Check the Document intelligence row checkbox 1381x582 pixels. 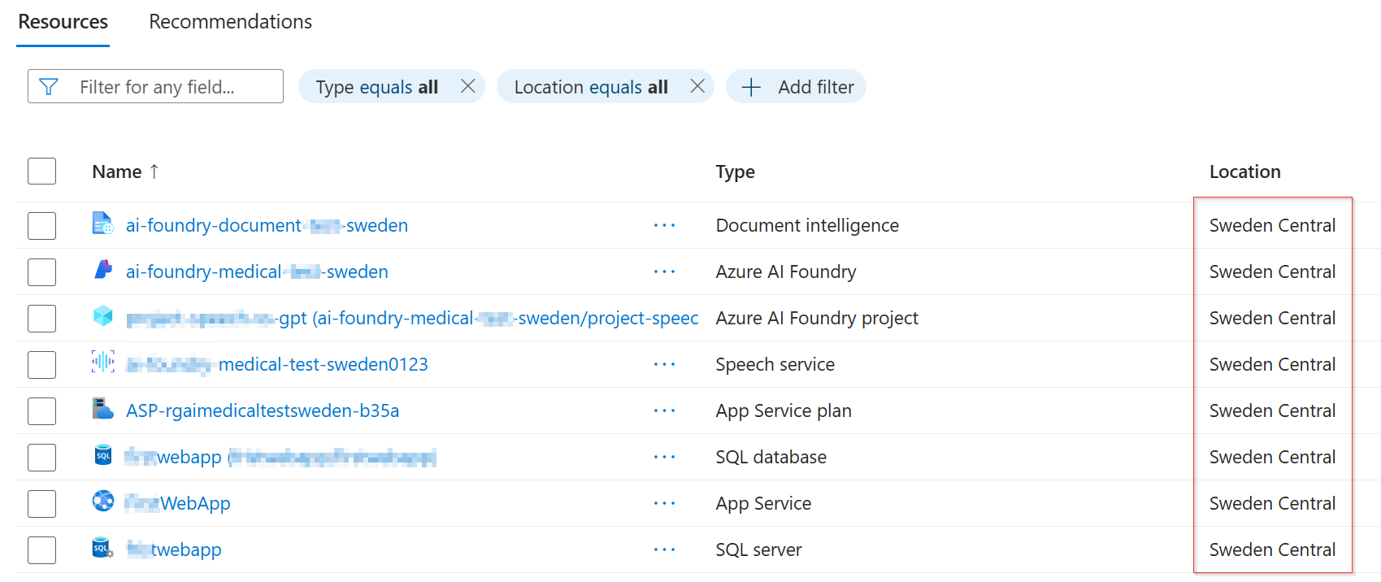[x=41, y=225]
